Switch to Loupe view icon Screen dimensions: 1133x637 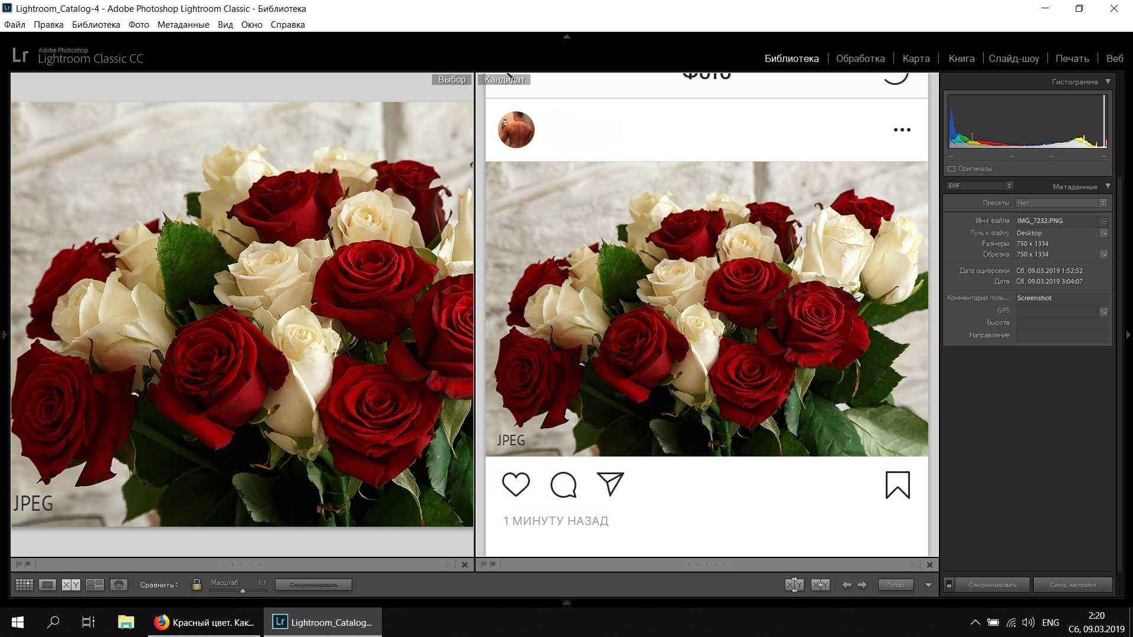pyautogui.click(x=48, y=585)
